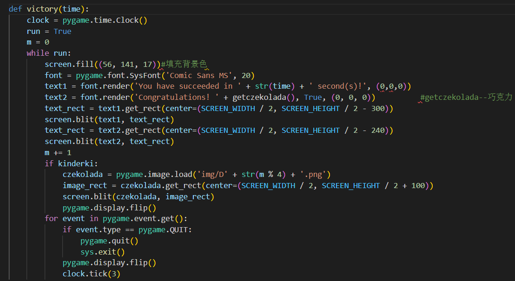The width and height of the screenshot is (515, 281).
Task: Click 'kinderki' in the if statement
Action: pos(76,163)
